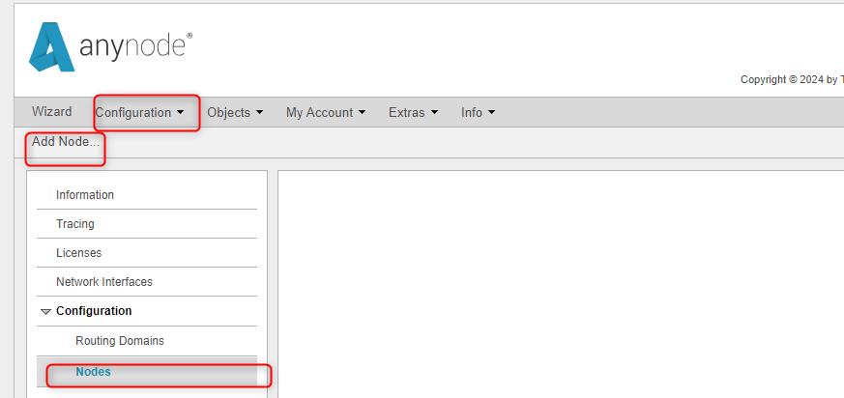The width and height of the screenshot is (844, 398).
Task: Click the copyright 2024 text
Action: point(790,79)
